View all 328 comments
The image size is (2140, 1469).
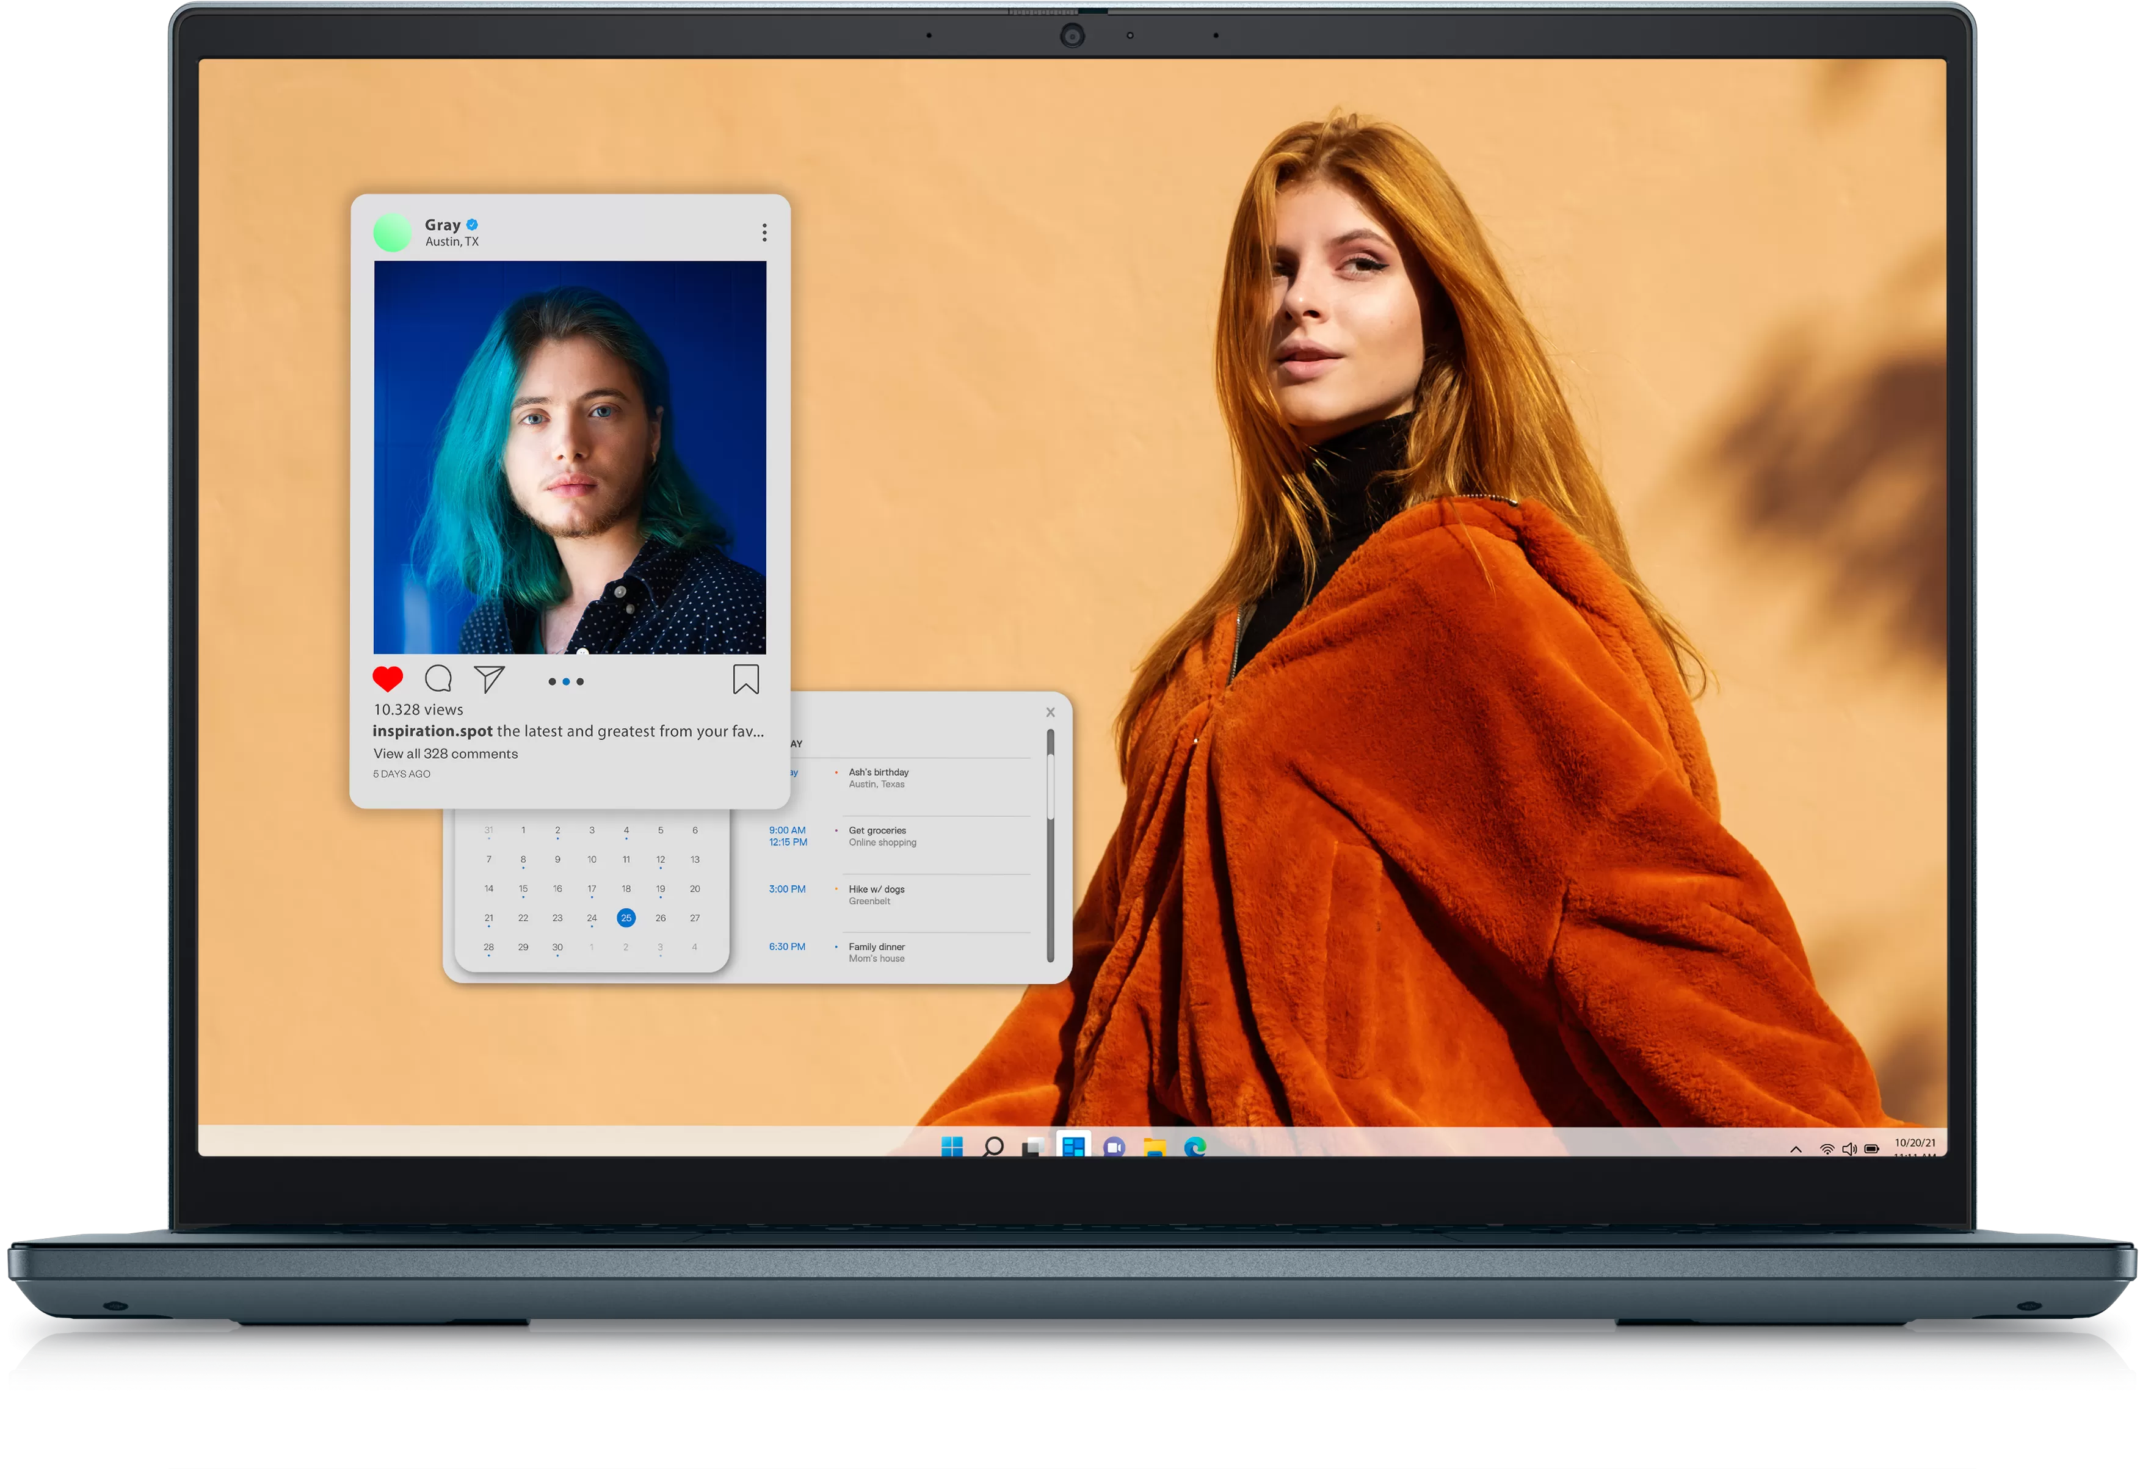tap(446, 753)
